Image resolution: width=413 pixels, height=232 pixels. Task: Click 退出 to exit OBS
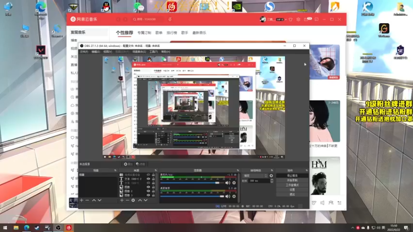click(292, 194)
